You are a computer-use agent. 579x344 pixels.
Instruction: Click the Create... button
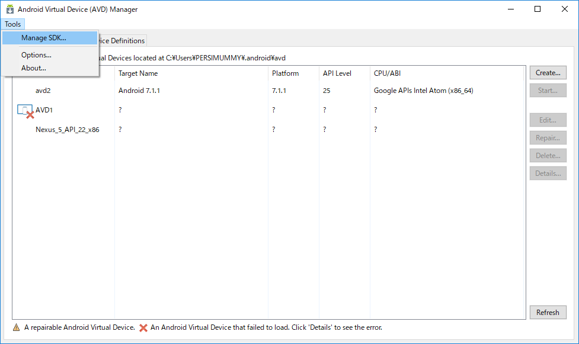coord(548,73)
